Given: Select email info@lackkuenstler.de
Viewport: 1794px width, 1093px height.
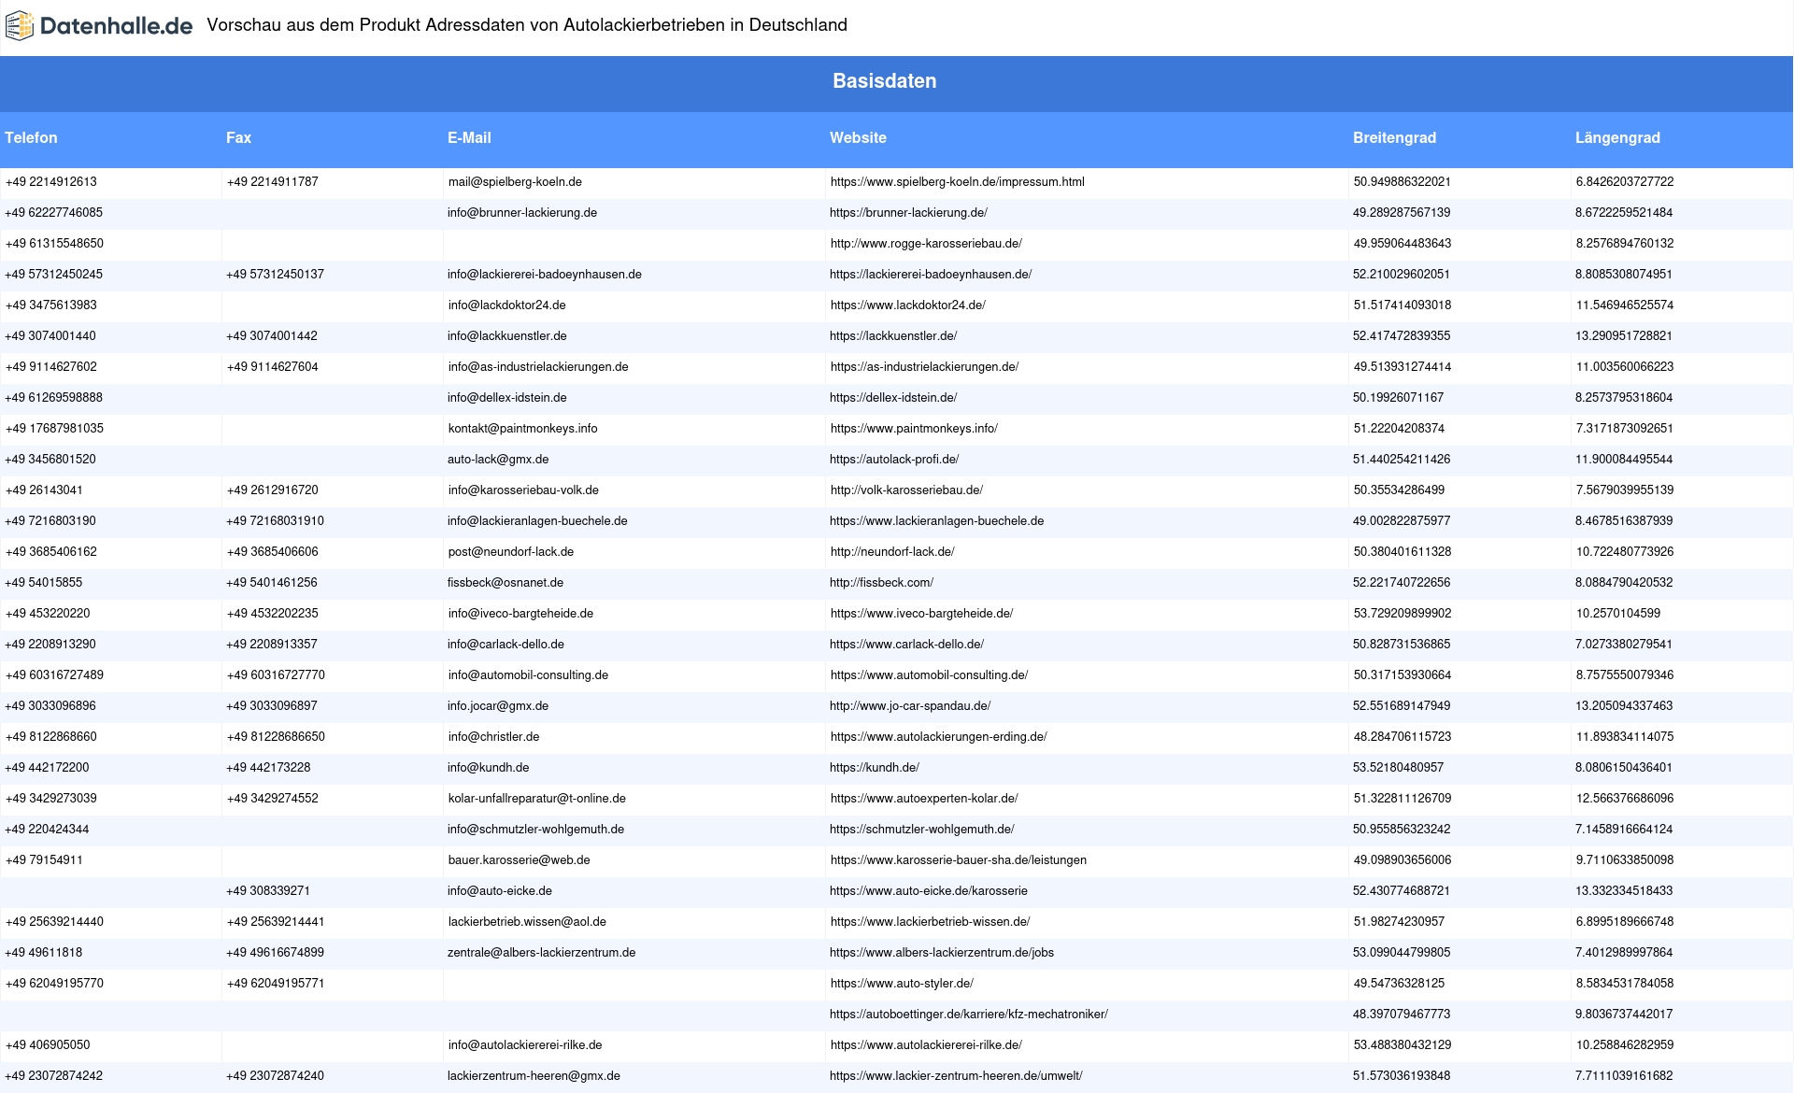Looking at the screenshot, I should pyautogui.click(x=507, y=336).
